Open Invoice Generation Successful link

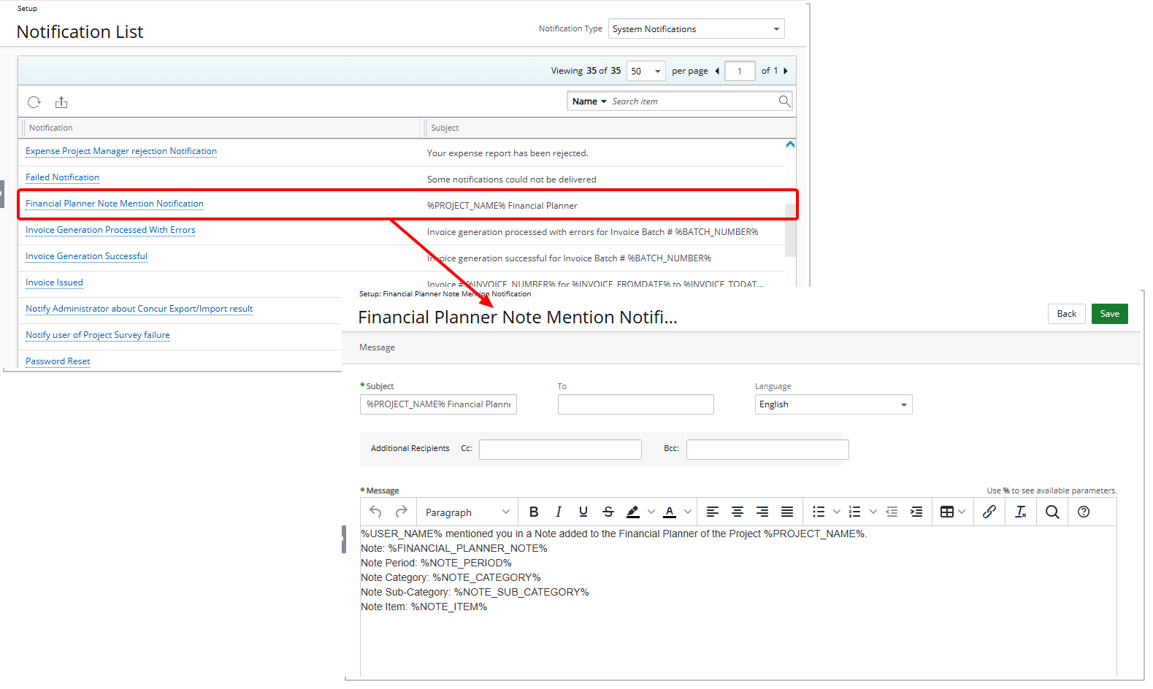pos(86,256)
